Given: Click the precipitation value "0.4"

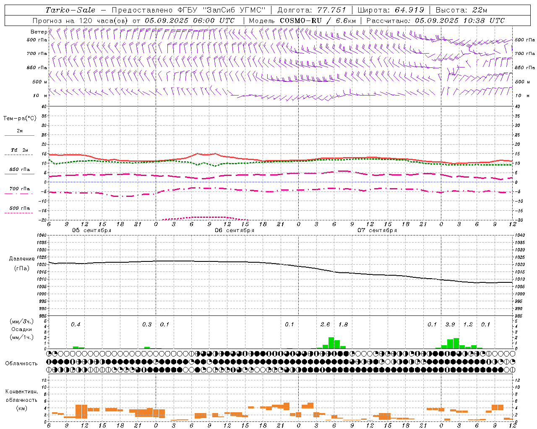Looking at the screenshot, I should 76,324.
